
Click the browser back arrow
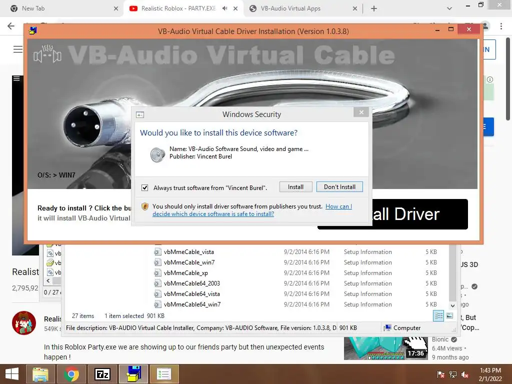coord(11,26)
